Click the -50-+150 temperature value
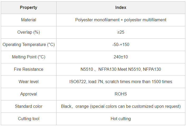Image resolution: width=187 pixels, height=127 pixels. click(x=121, y=45)
